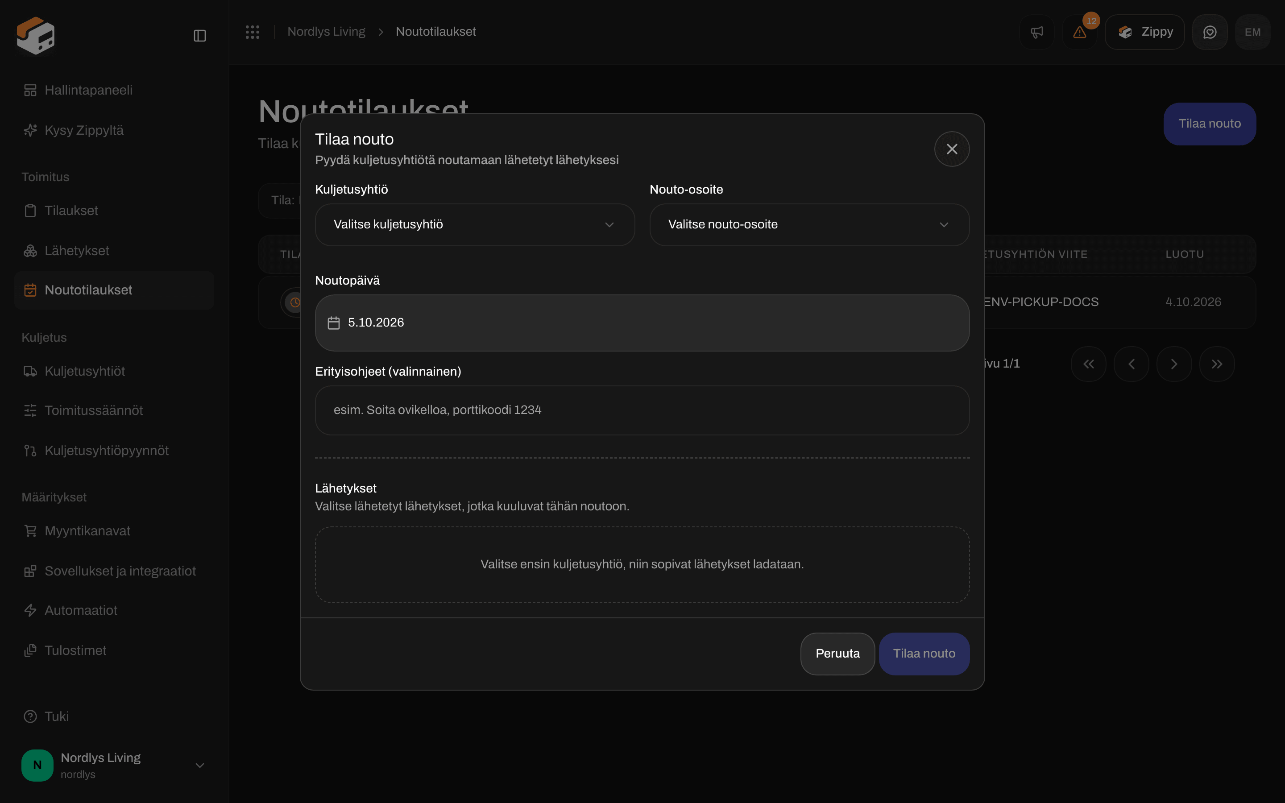
Task: Open the Valitse kuljetusyhtiö dropdown
Action: (x=475, y=225)
